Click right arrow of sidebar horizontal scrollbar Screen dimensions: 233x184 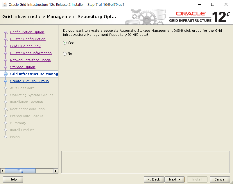55,171
